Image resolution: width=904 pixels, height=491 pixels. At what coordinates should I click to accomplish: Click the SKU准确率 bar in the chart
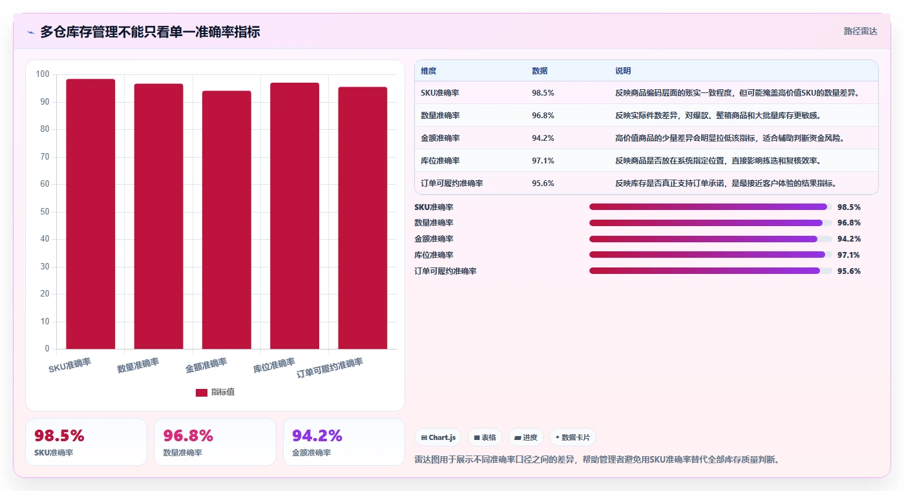tap(90, 214)
